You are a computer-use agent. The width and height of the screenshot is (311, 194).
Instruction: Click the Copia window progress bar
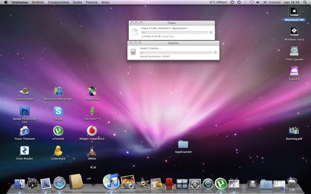click(x=174, y=32)
